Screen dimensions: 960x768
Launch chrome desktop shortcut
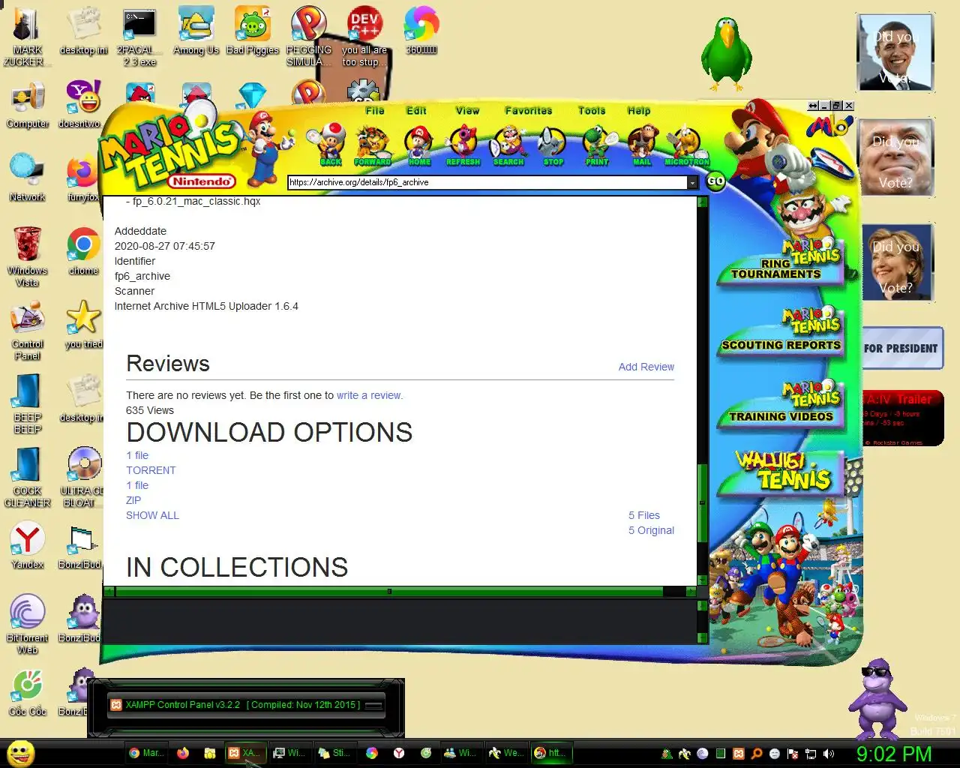pyautogui.click(x=83, y=252)
